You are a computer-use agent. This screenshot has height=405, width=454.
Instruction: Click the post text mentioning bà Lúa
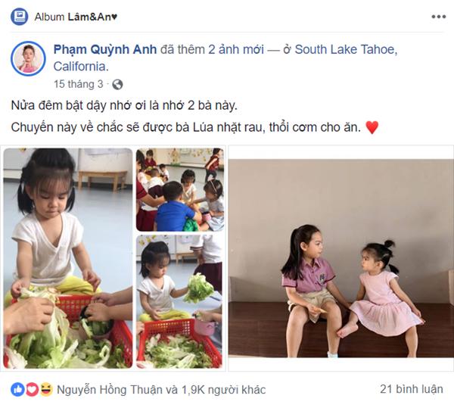pyautogui.click(x=186, y=127)
